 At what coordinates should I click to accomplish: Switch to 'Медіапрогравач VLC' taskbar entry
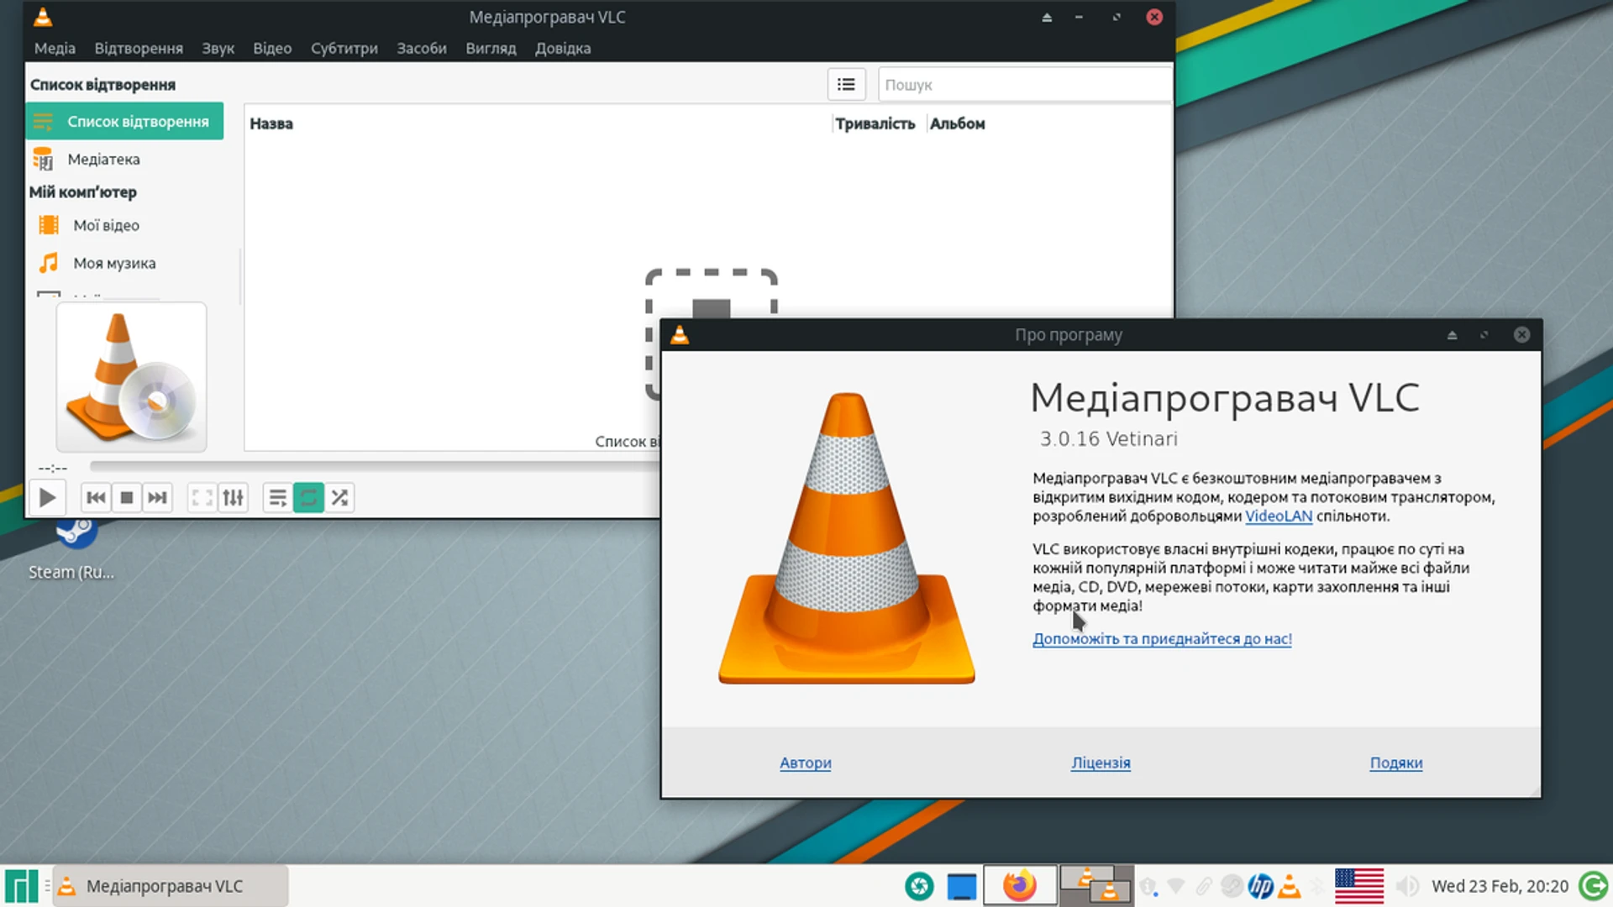coord(171,886)
